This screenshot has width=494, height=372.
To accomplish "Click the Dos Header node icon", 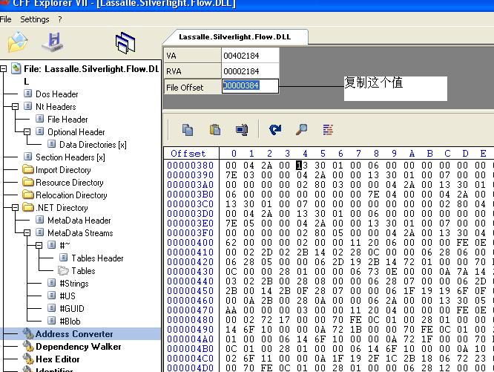I will pyautogui.click(x=28, y=94).
